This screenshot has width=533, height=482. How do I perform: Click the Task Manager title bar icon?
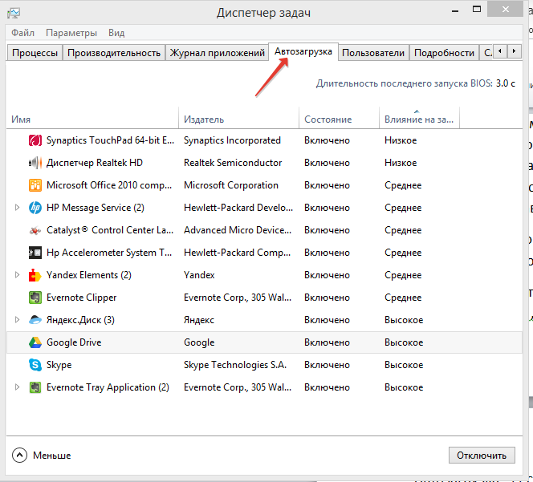pos(14,13)
